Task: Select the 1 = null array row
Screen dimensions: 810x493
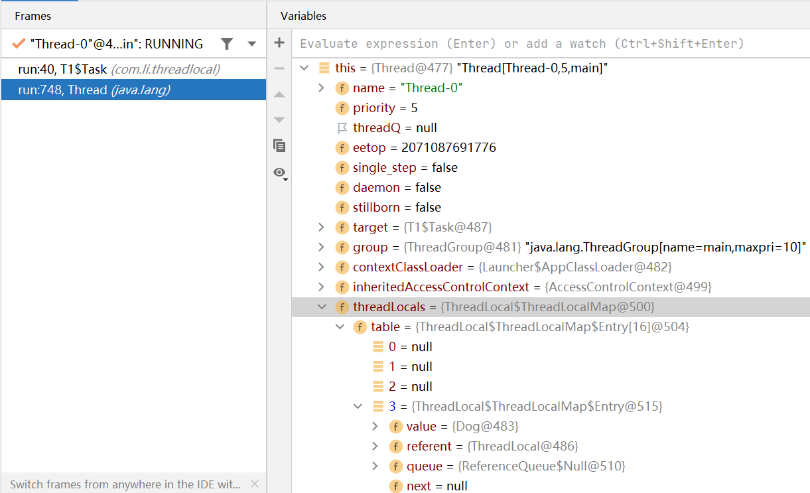Action: tap(551, 366)
